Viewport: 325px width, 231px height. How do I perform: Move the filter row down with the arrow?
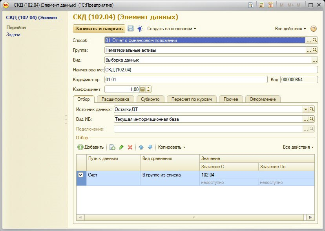(150, 147)
